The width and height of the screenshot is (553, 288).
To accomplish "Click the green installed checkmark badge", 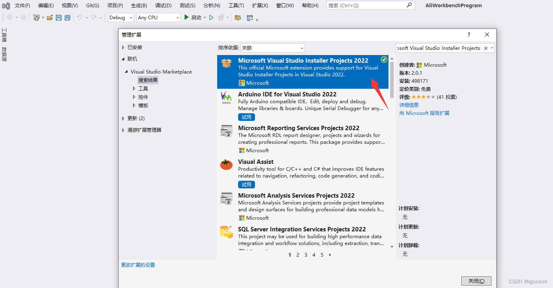I will tap(384, 59).
